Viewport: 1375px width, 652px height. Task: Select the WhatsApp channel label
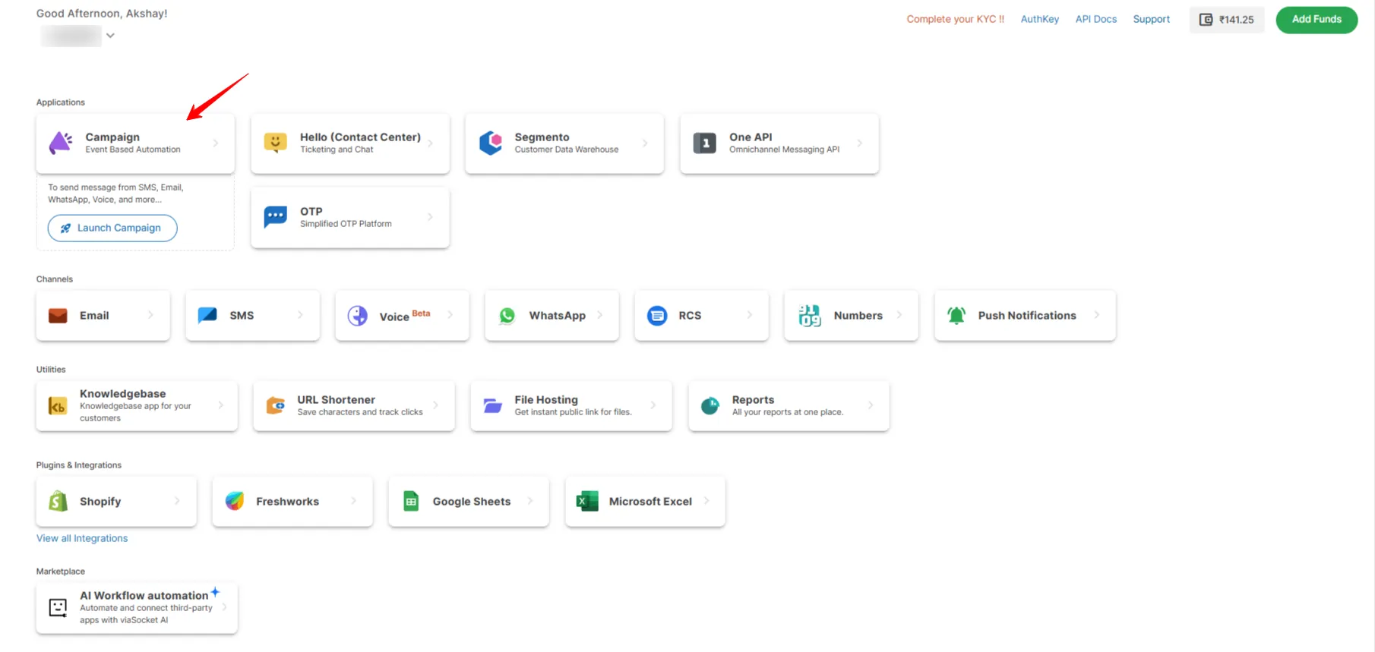[x=557, y=316]
